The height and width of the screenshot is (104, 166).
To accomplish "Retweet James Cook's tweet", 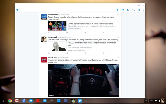I will point(67,53).
